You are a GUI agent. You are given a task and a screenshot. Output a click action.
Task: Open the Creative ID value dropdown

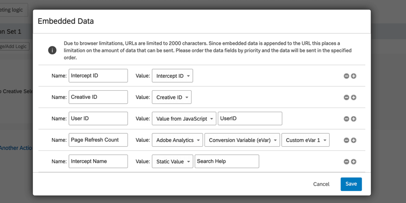click(x=171, y=97)
